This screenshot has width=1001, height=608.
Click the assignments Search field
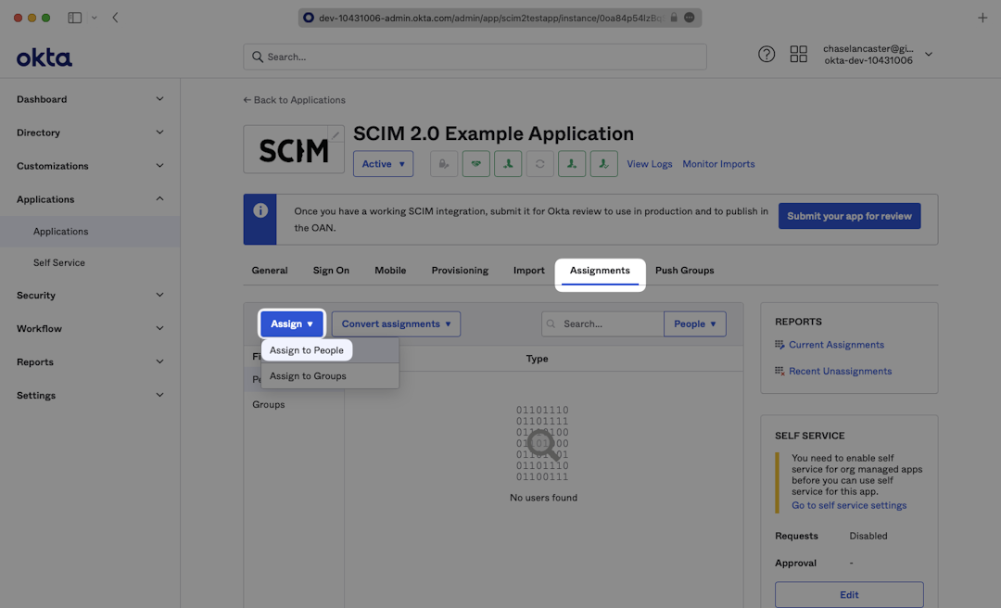609,324
